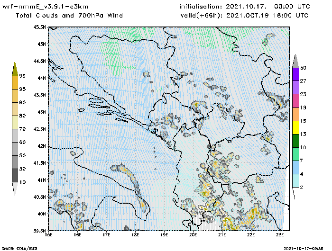This screenshot has width=332, height=251.
Task: Click the dark gray 10–30 cloud legend swatch
Action: pos(15,176)
